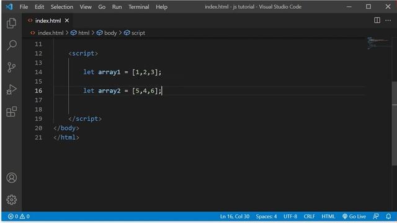Image resolution: width=397 pixels, height=223 pixels.
Task: Open Run and Debug view
Action: pos(11,89)
